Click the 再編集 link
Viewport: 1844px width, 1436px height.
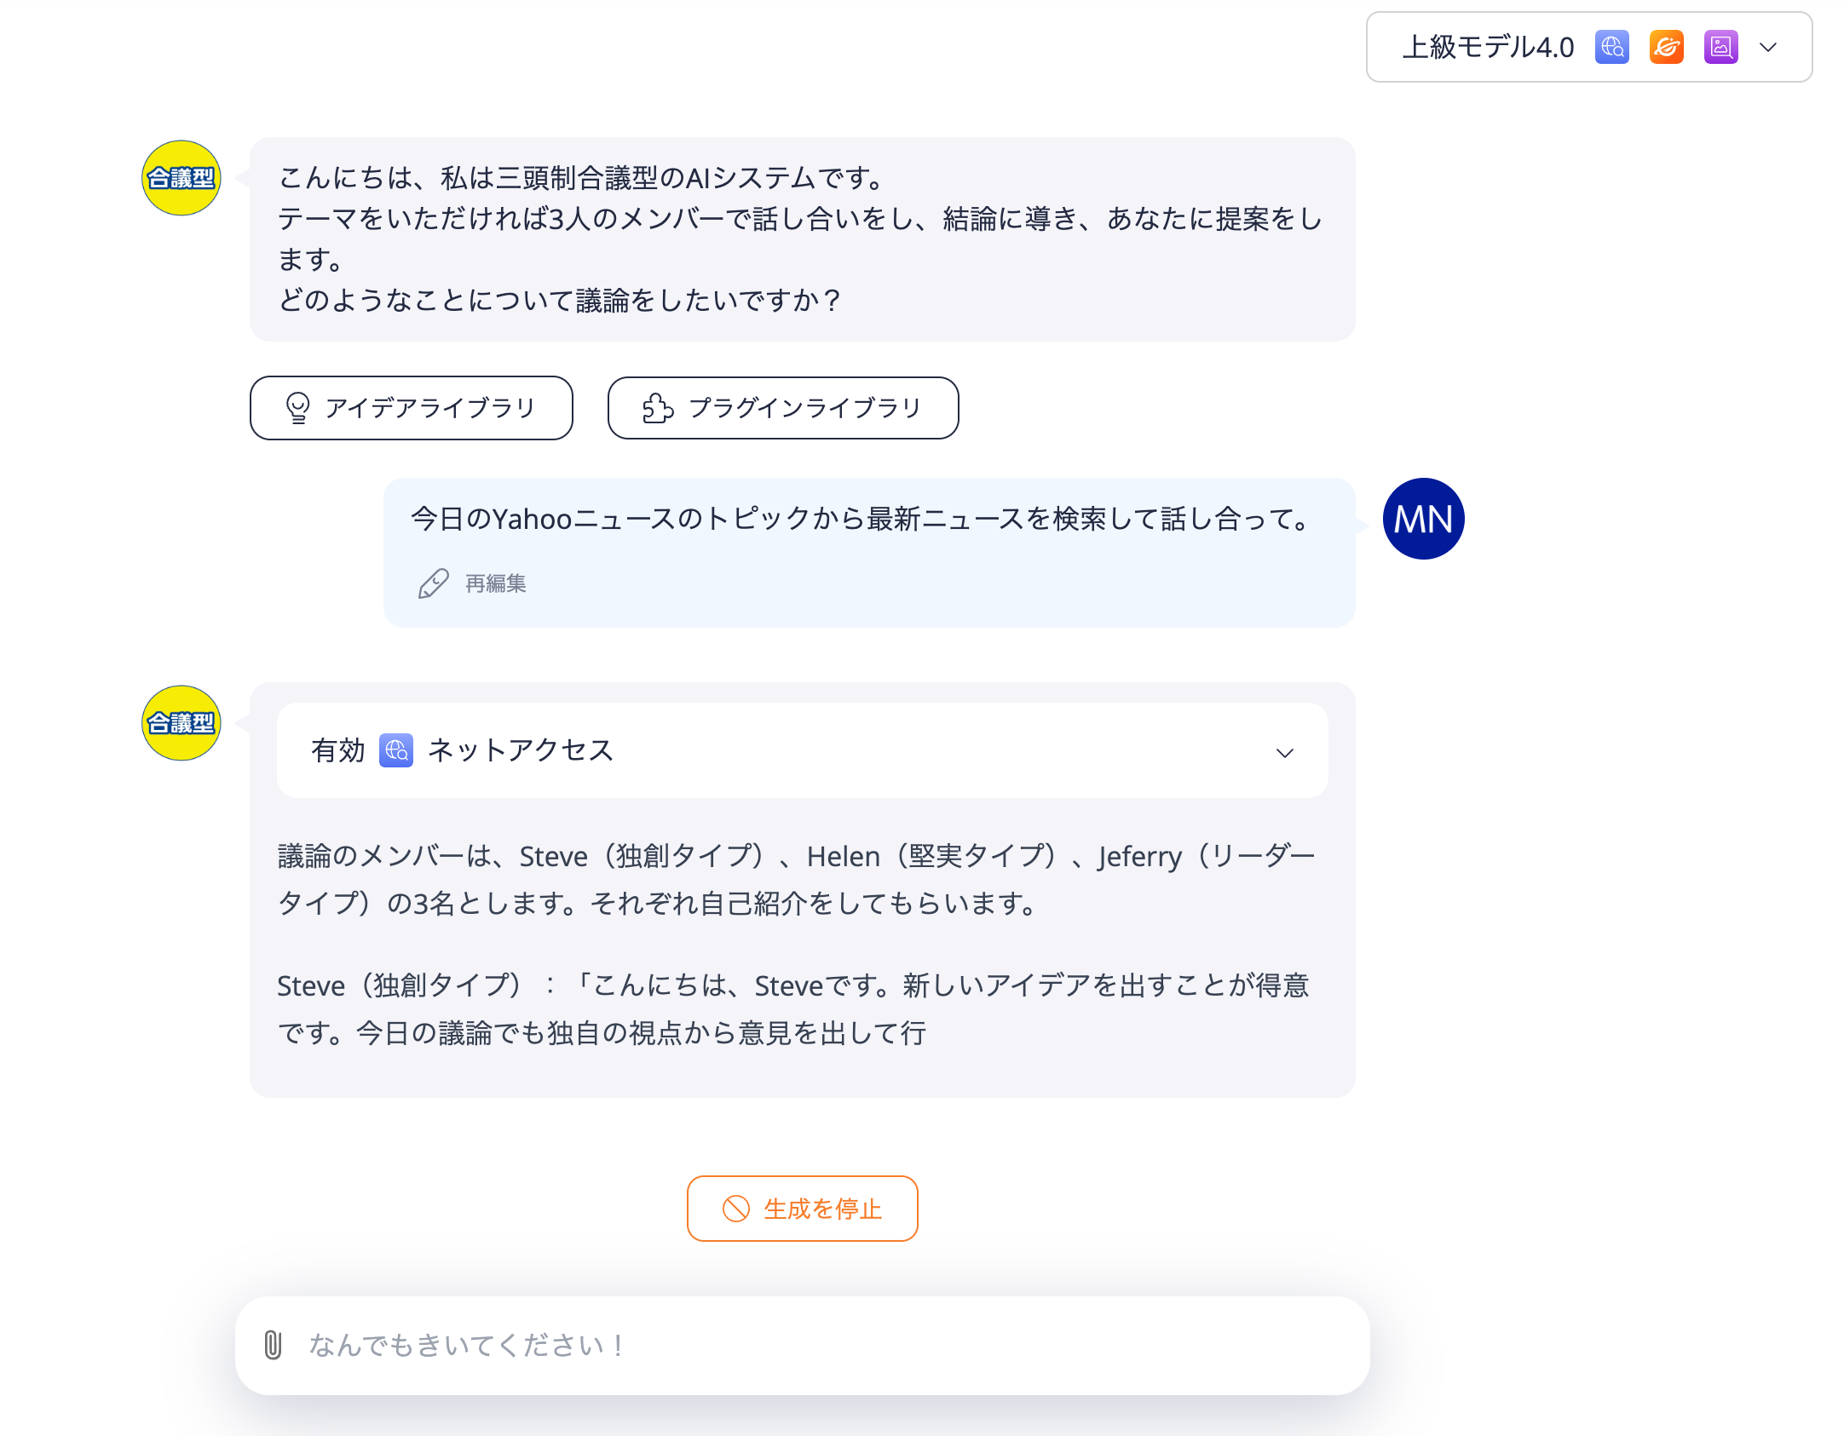tap(494, 584)
